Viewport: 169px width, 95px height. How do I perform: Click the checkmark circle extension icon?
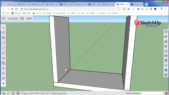(142, 9)
